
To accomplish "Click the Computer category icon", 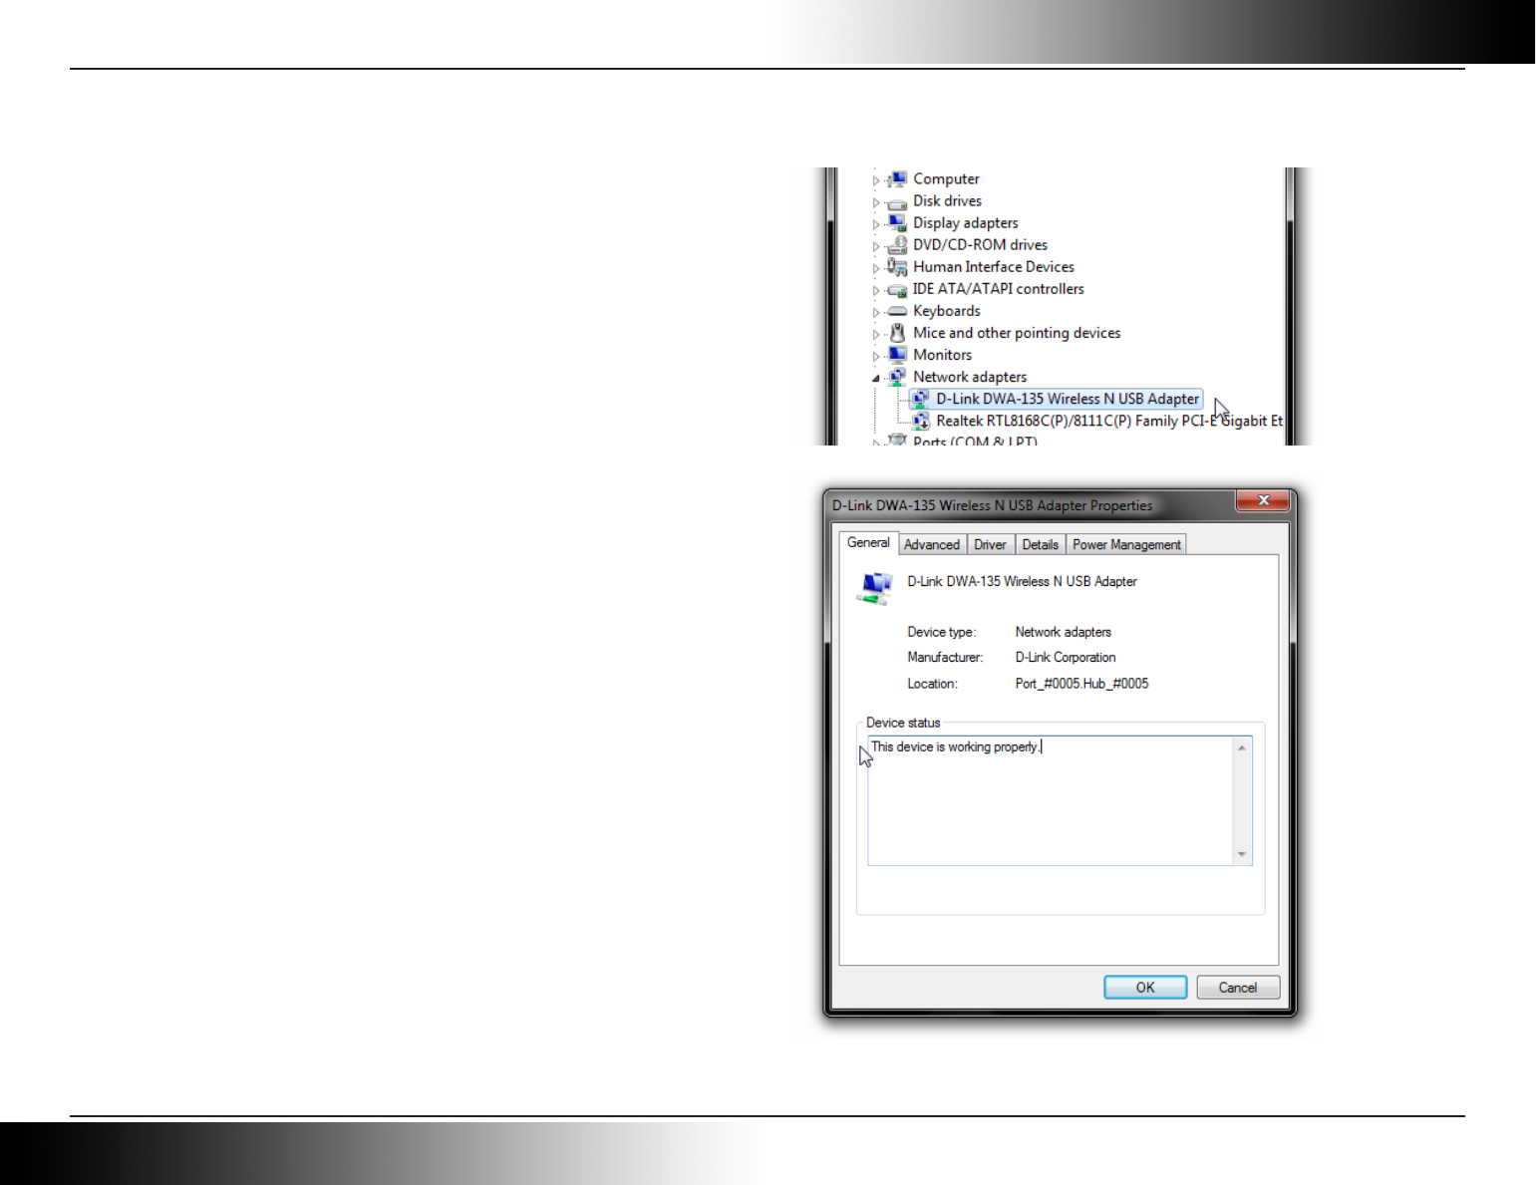I will click(x=897, y=179).
